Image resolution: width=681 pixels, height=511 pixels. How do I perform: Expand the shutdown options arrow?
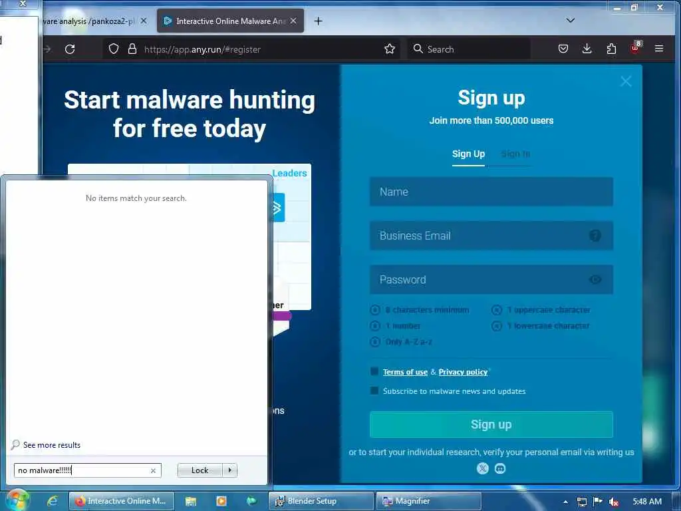coord(229,470)
